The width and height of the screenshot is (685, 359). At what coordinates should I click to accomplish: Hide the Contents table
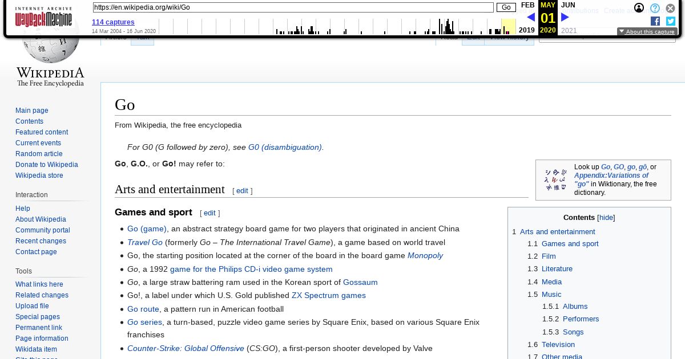coord(606,218)
